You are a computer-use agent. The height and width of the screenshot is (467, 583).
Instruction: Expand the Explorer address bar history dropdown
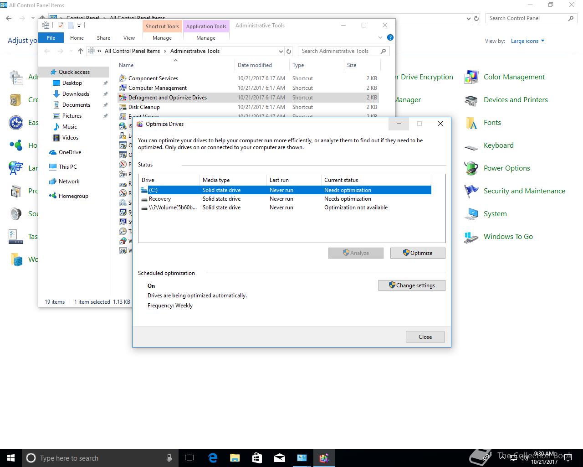click(x=281, y=51)
